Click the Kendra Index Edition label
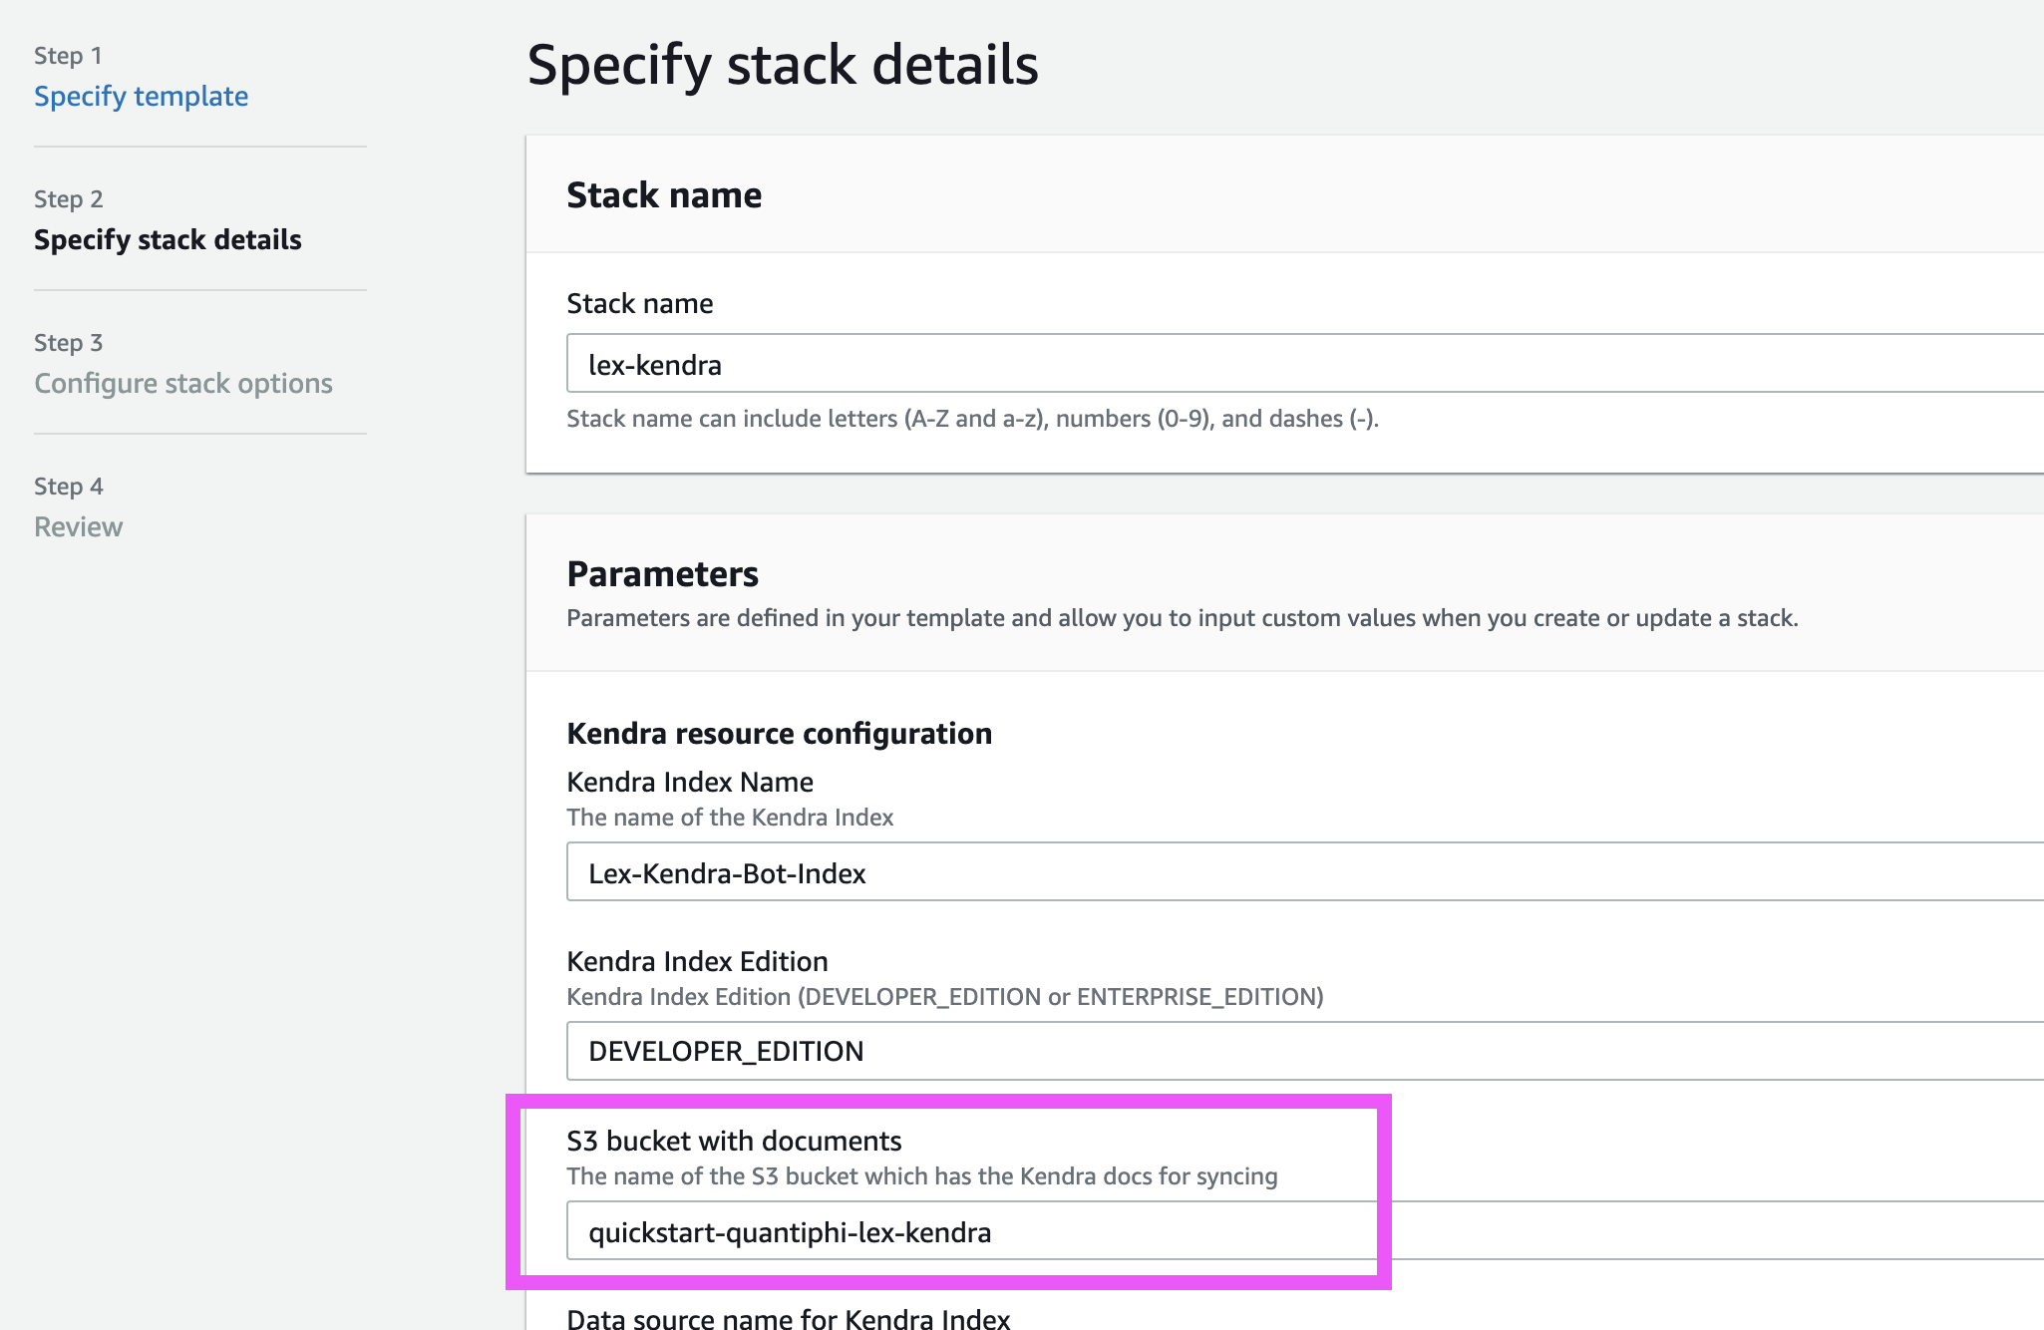This screenshot has width=2044, height=1330. [x=697, y=962]
